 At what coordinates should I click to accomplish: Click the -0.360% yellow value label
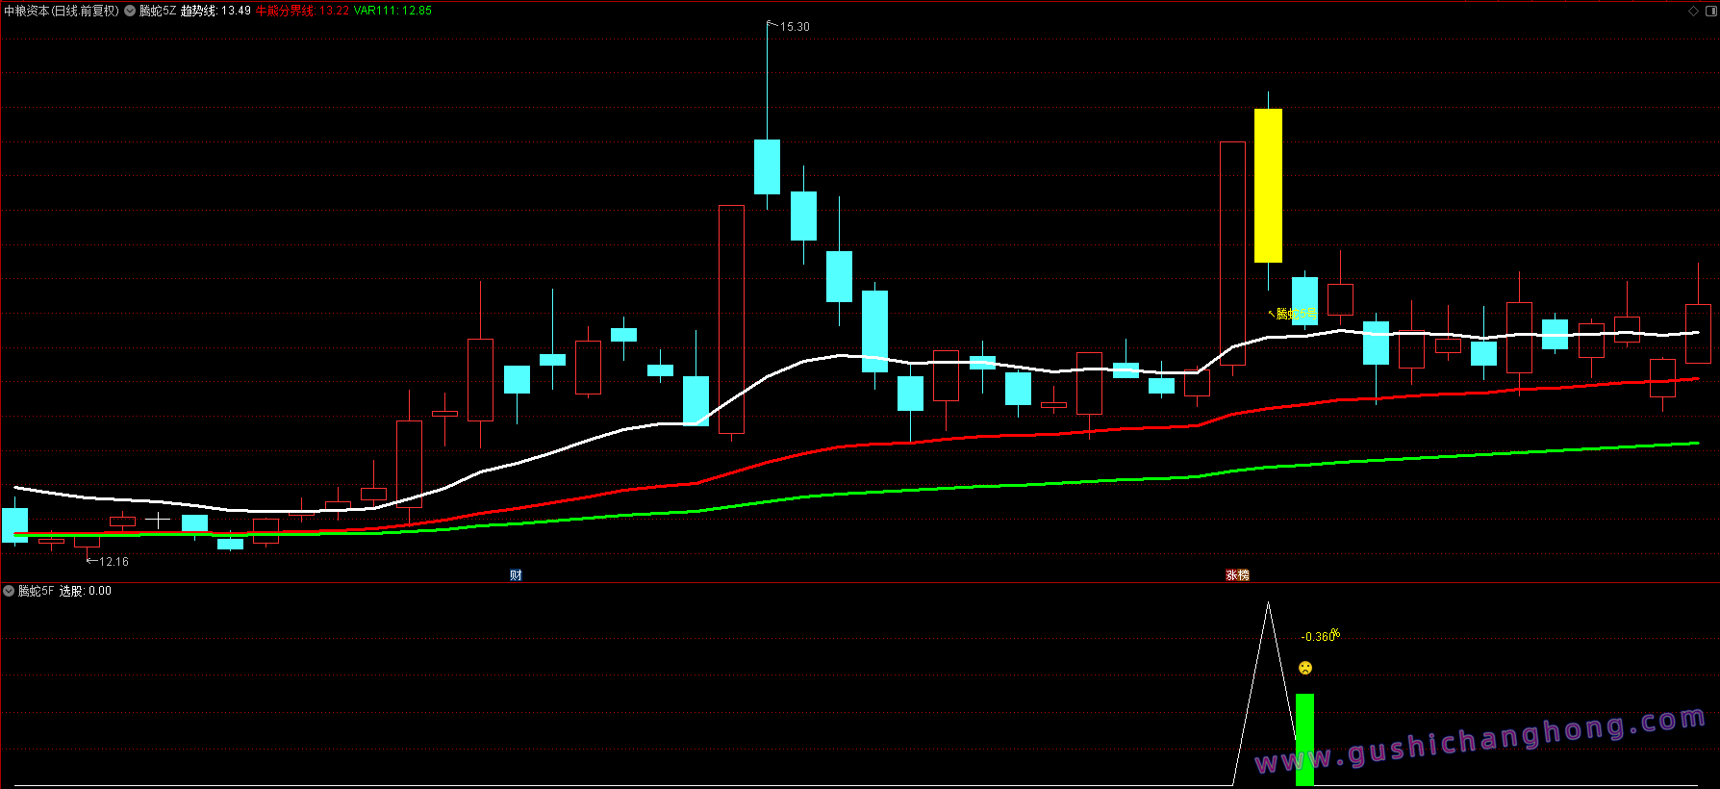click(x=1319, y=636)
